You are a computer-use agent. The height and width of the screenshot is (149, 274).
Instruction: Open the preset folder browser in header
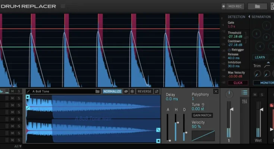click(257, 6)
